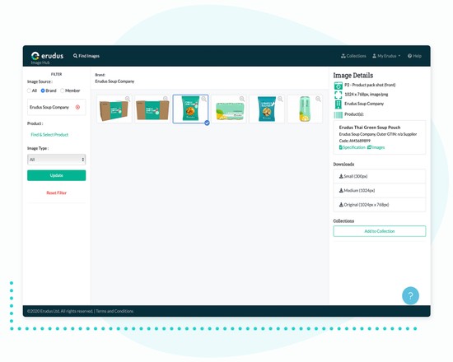Click the blue selected checkmark badge
The image size is (453, 362).
(x=207, y=123)
